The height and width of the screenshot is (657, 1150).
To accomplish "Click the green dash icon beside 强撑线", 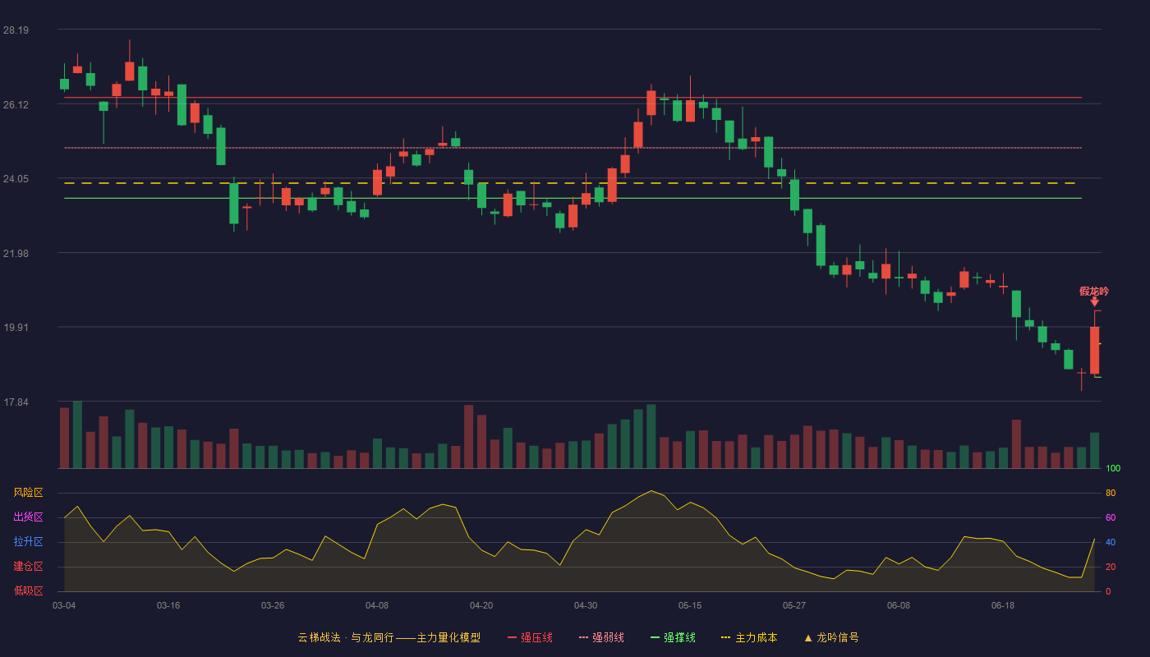I will tap(655, 637).
